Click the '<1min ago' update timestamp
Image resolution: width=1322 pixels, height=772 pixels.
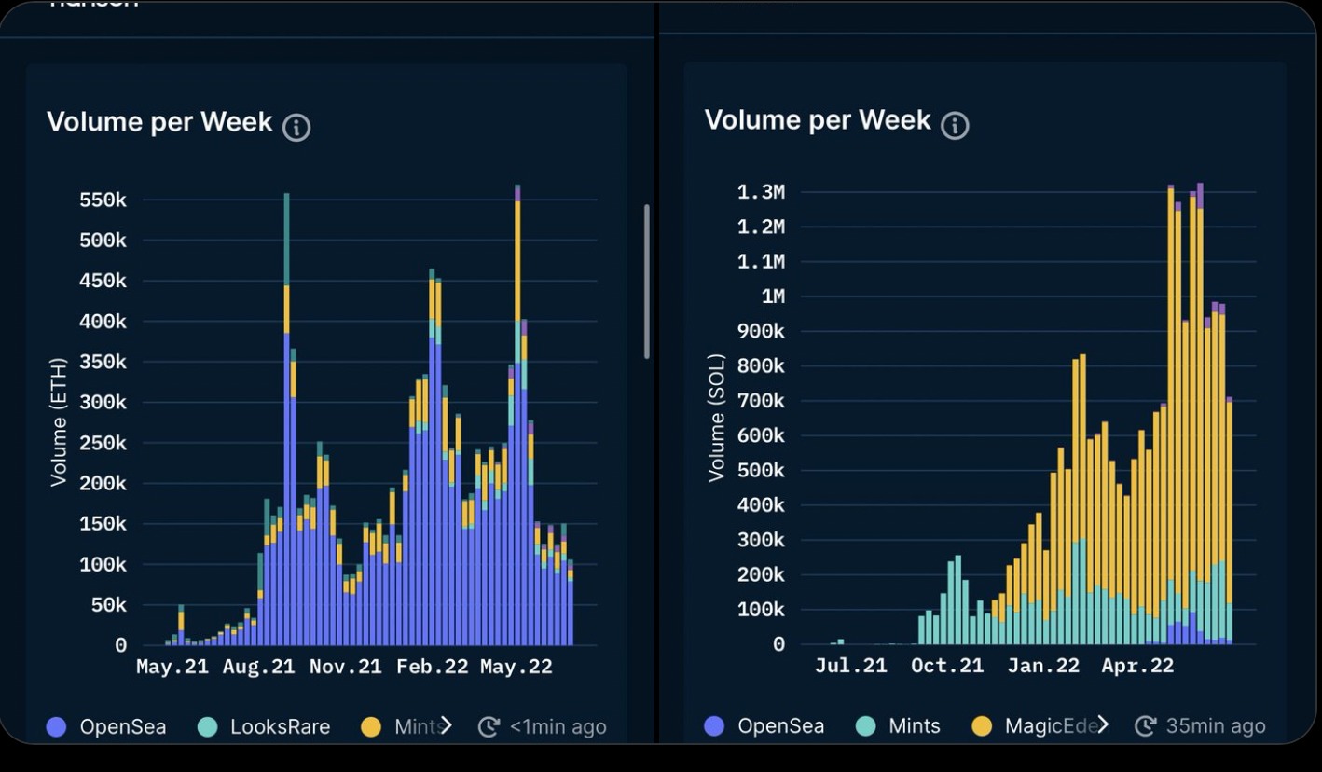558,727
